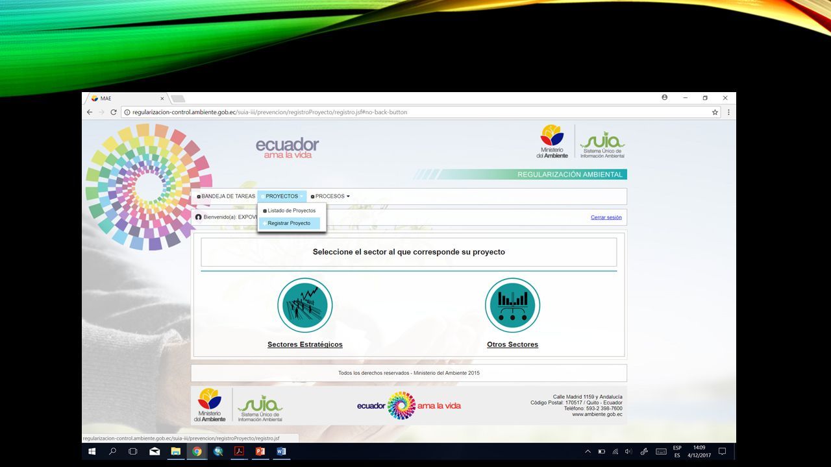This screenshot has width=831, height=467.
Task: Open Bandeja de Tareas menu
Action: click(226, 197)
